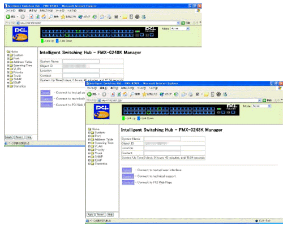Viewport: 283px width, 226px height.
Task: Open the Mode dropdown in the front window
Action: coord(261,106)
